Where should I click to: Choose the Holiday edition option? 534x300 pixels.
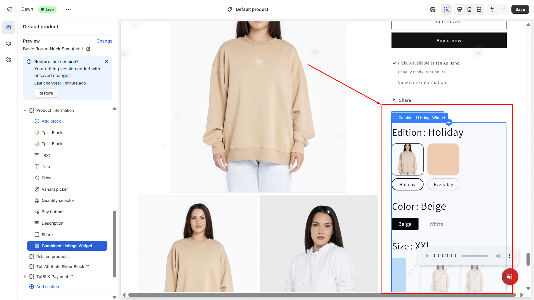pos(407,184)
